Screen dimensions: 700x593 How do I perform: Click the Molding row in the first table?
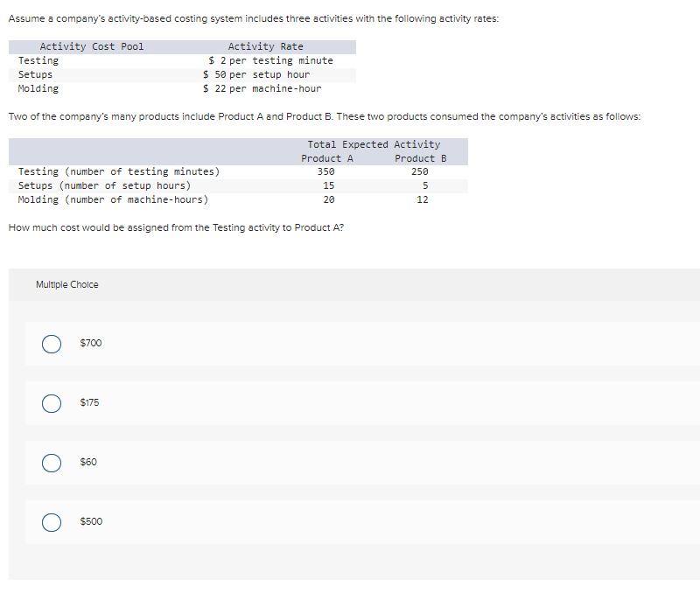click(38, 88)
